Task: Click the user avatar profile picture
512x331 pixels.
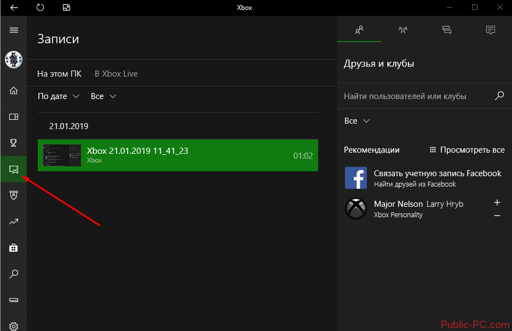Action: click(x=14, y=60)
